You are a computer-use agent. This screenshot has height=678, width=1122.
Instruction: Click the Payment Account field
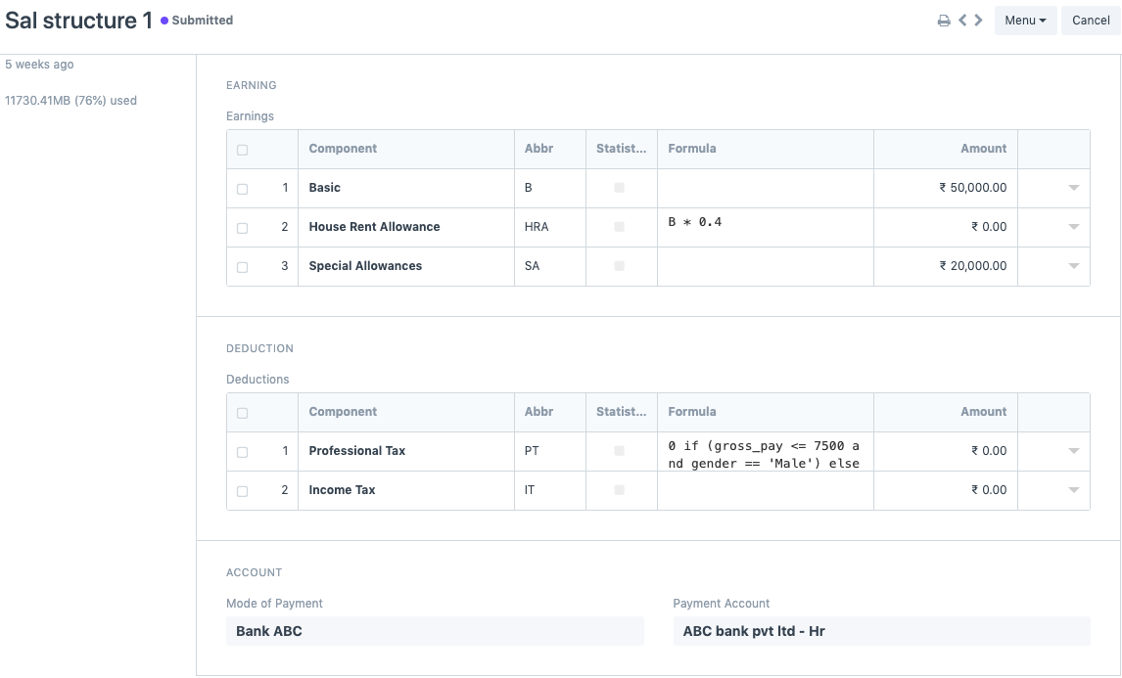881,631
